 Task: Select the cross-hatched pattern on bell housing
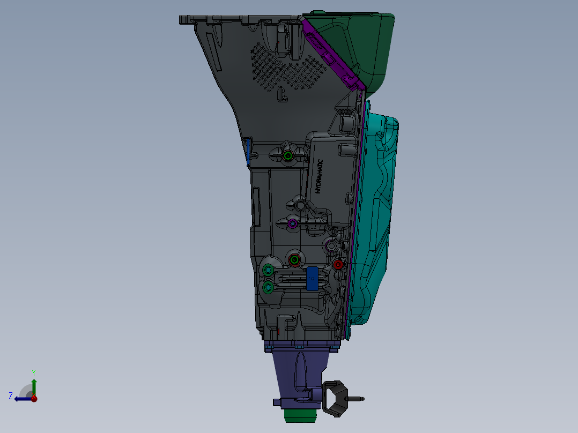pyautogui.click(x=288, y=67)
